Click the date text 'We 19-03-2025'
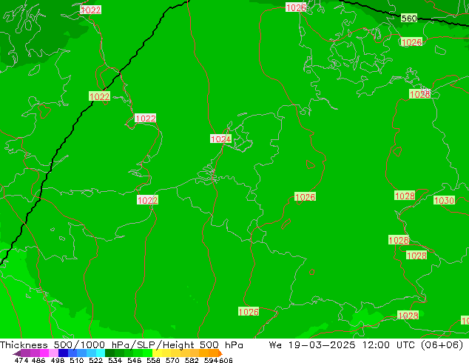Screen dimensions: 469x363 point(312,345)
